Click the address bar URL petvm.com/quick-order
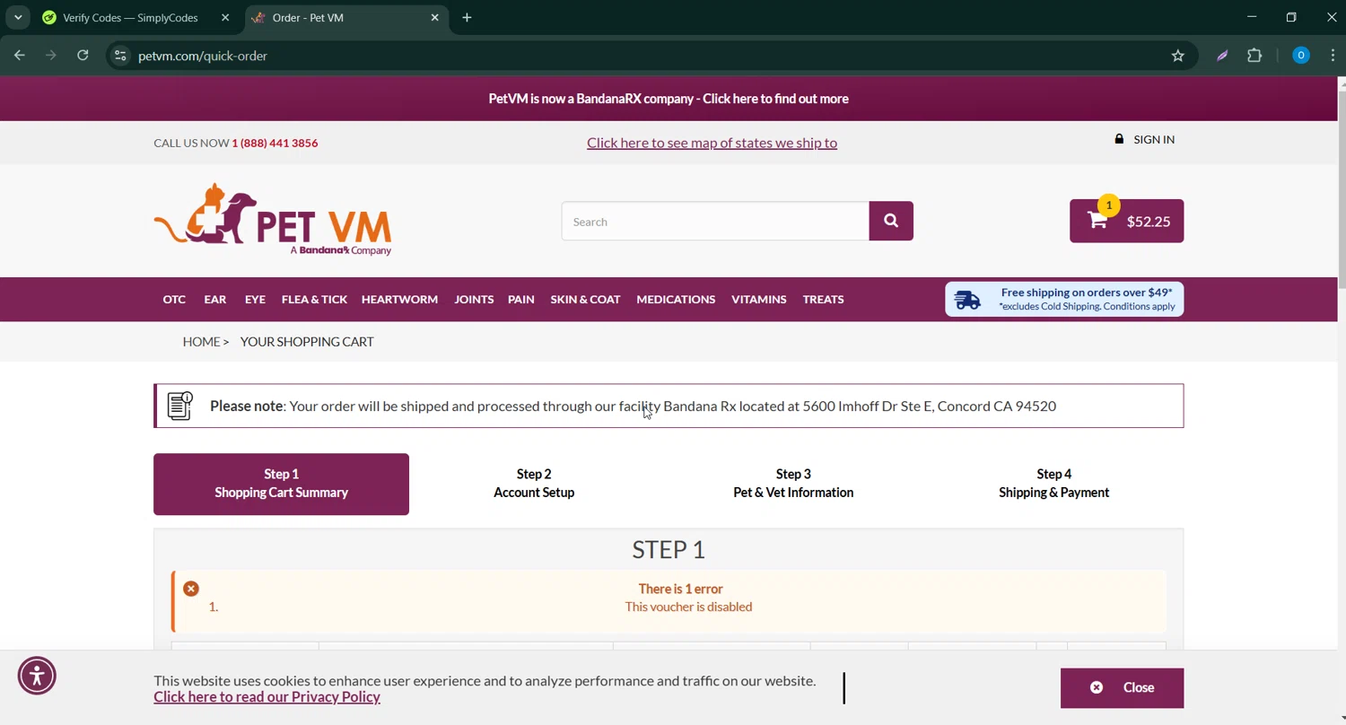 click(x=203, y=56)
